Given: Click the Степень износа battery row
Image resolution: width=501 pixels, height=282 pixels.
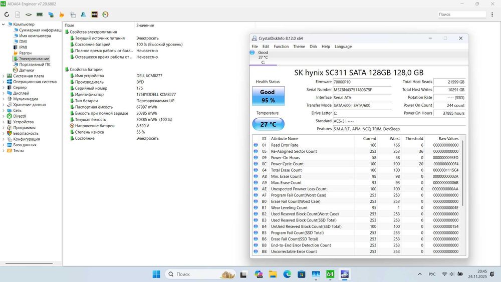Looking at the screenshot, I should (x=107, y=132).
